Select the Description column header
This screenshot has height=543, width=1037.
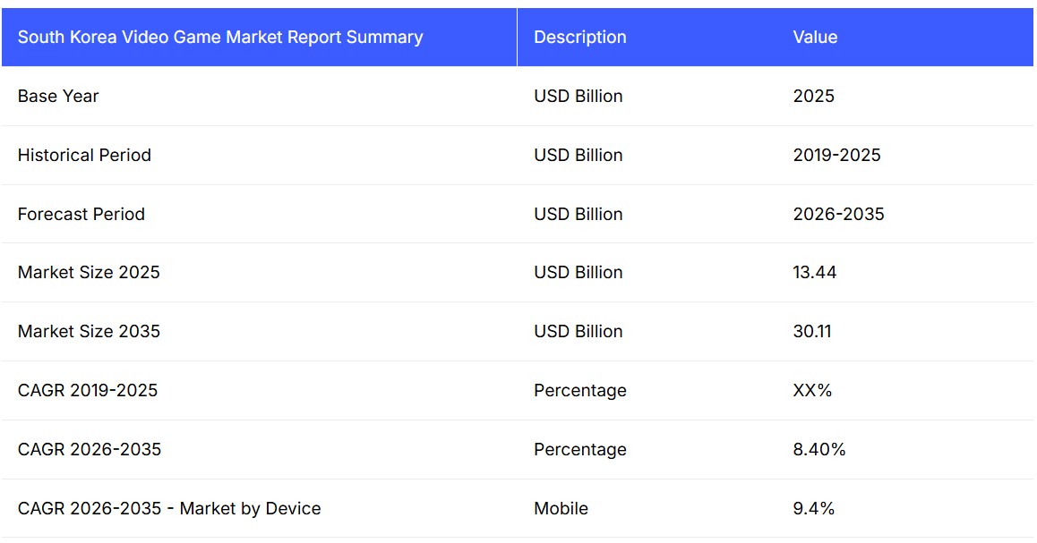coord(580,38)
